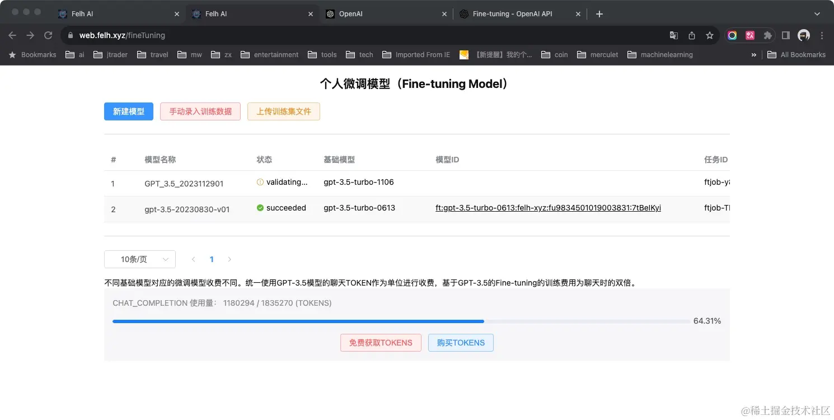The width and height of the screenshot is (834, 420).
Task: Click the validating warning icon on row 1
Action: pyautogui.click(x=260, y=181)
